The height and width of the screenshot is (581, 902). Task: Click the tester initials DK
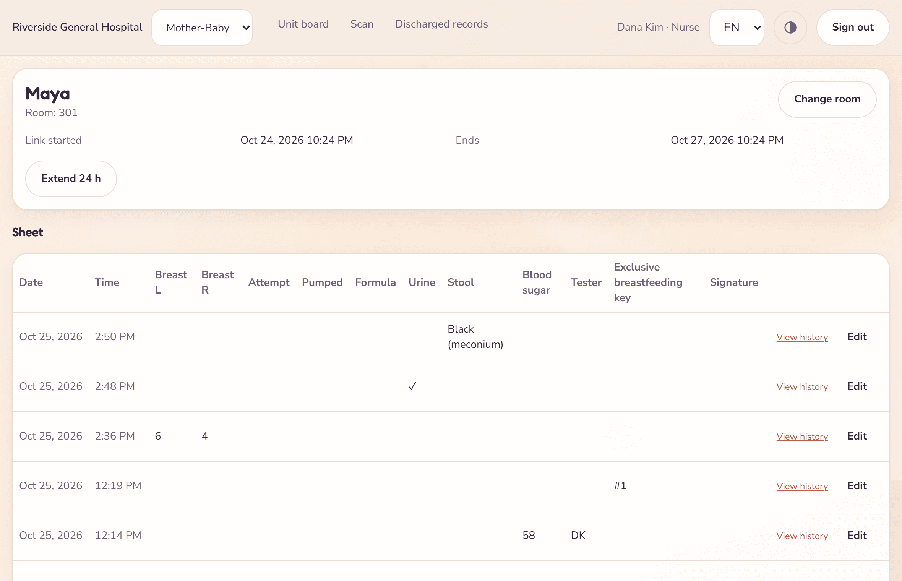578,536
